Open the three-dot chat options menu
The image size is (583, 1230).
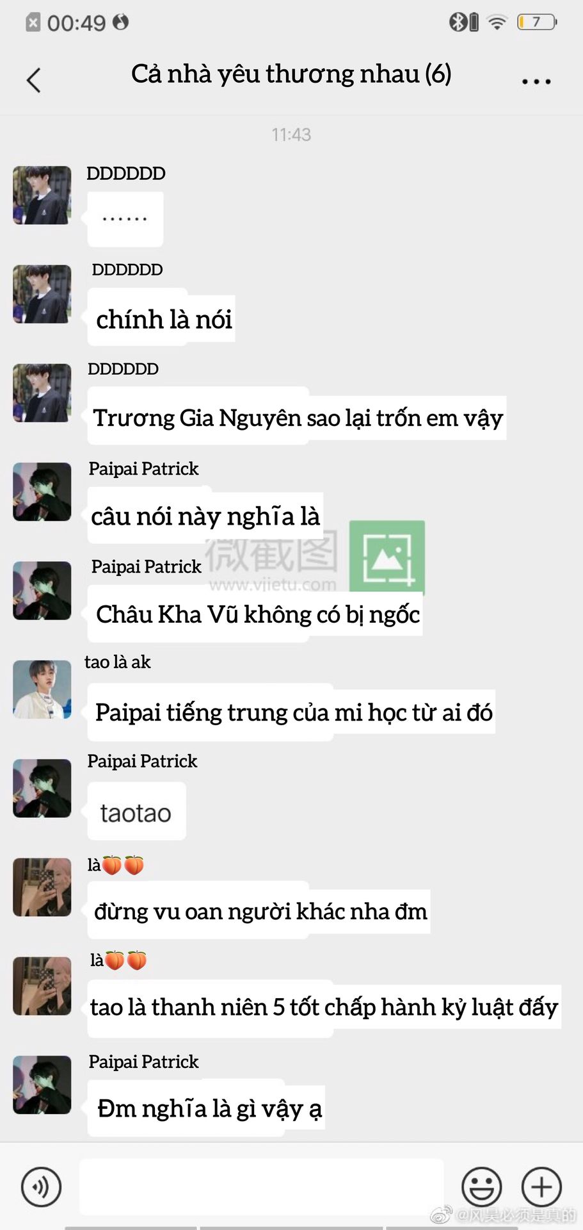pos(536,81)
